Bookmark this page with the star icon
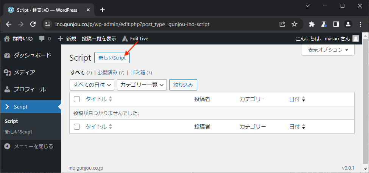Viewport: 369px width, 173px height. tap(294, 24)
